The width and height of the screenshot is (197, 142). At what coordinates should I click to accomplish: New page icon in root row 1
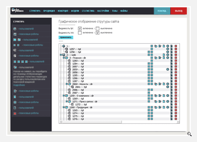(x=164, y=46)
